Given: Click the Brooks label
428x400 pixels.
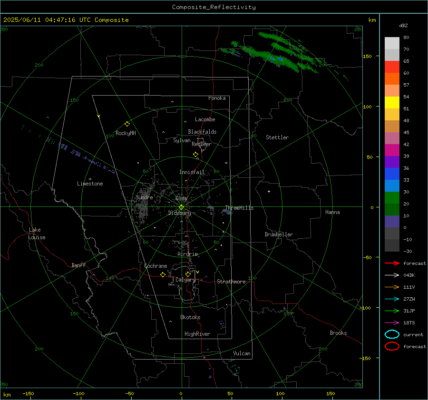Looking at the screenshot, I should (338, 333).
